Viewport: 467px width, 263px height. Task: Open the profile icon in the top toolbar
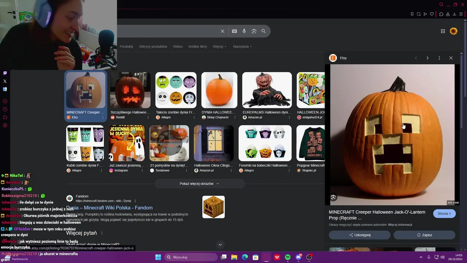pyautogui.click(x=448, y=14)
